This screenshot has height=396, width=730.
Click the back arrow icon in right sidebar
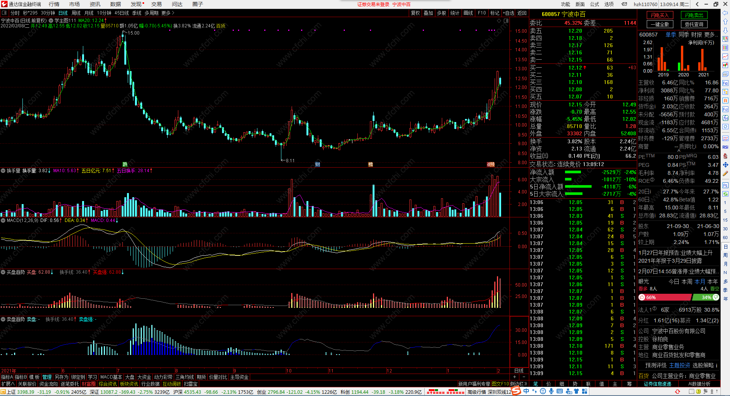point(725,13)
